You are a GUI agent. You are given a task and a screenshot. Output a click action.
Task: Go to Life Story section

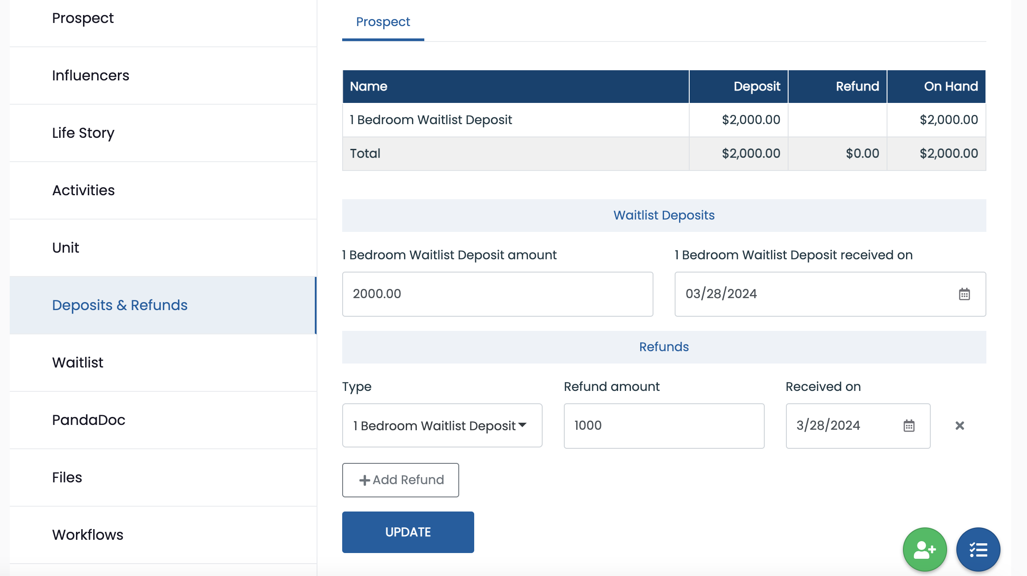click(163, 133)
